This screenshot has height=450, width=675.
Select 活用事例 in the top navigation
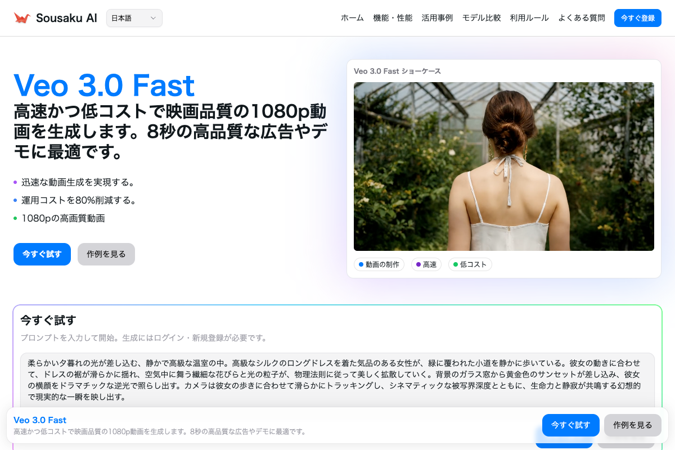click(x=437, y=18)
